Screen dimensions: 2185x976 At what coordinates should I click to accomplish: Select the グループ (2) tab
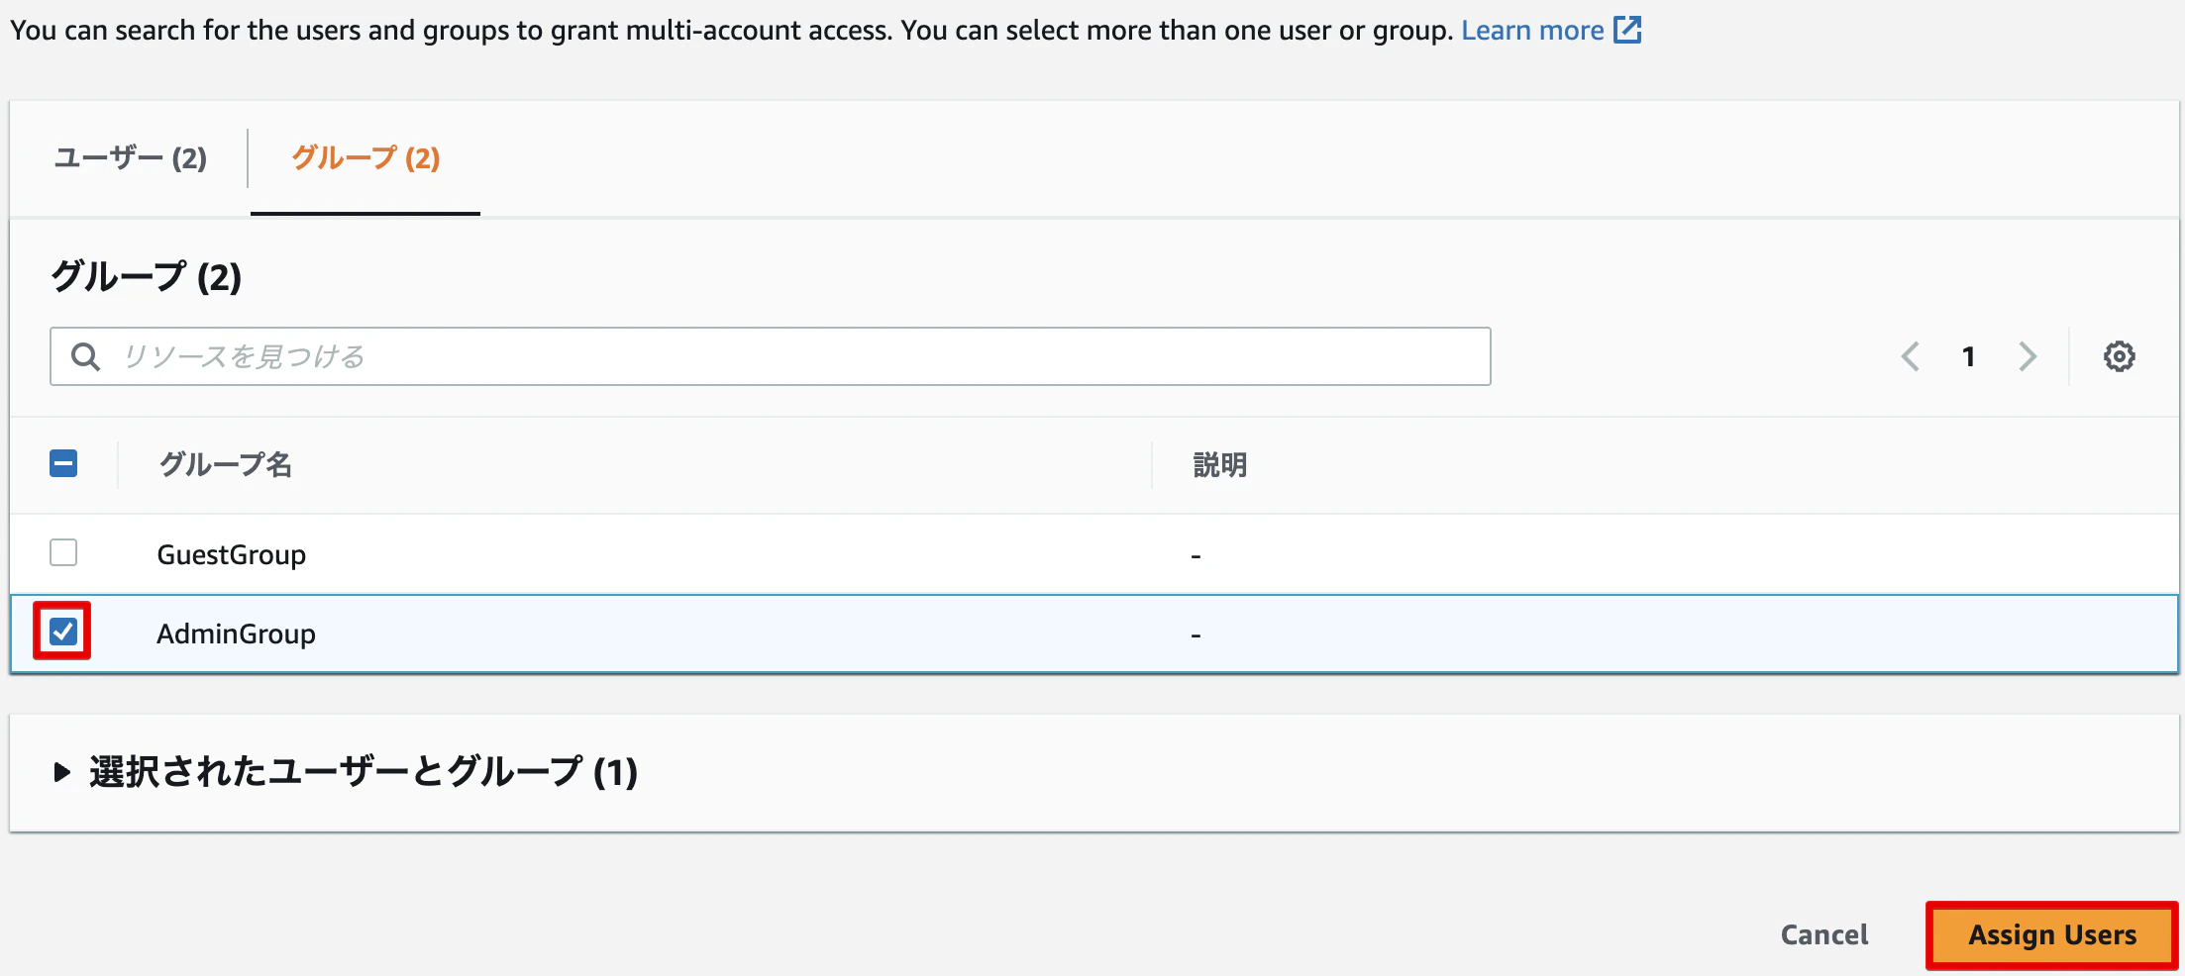(x=365, y=158)
